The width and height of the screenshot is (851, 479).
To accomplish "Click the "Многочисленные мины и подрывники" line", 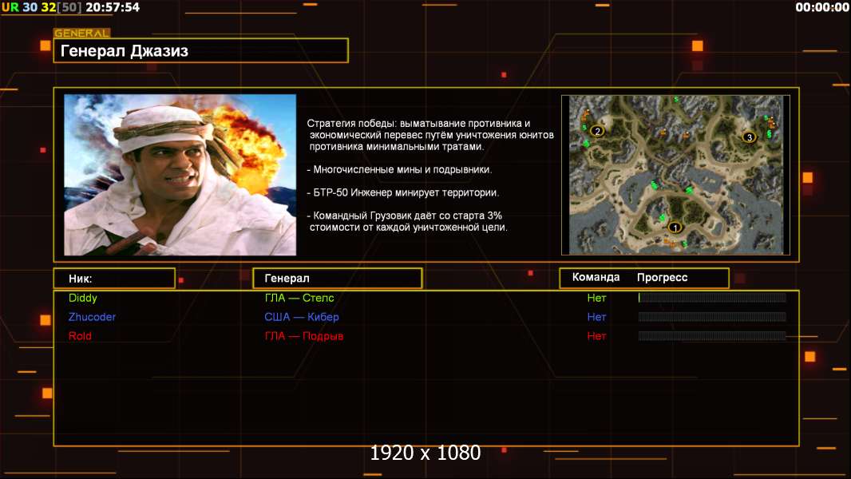I will (x=399, y=170).
